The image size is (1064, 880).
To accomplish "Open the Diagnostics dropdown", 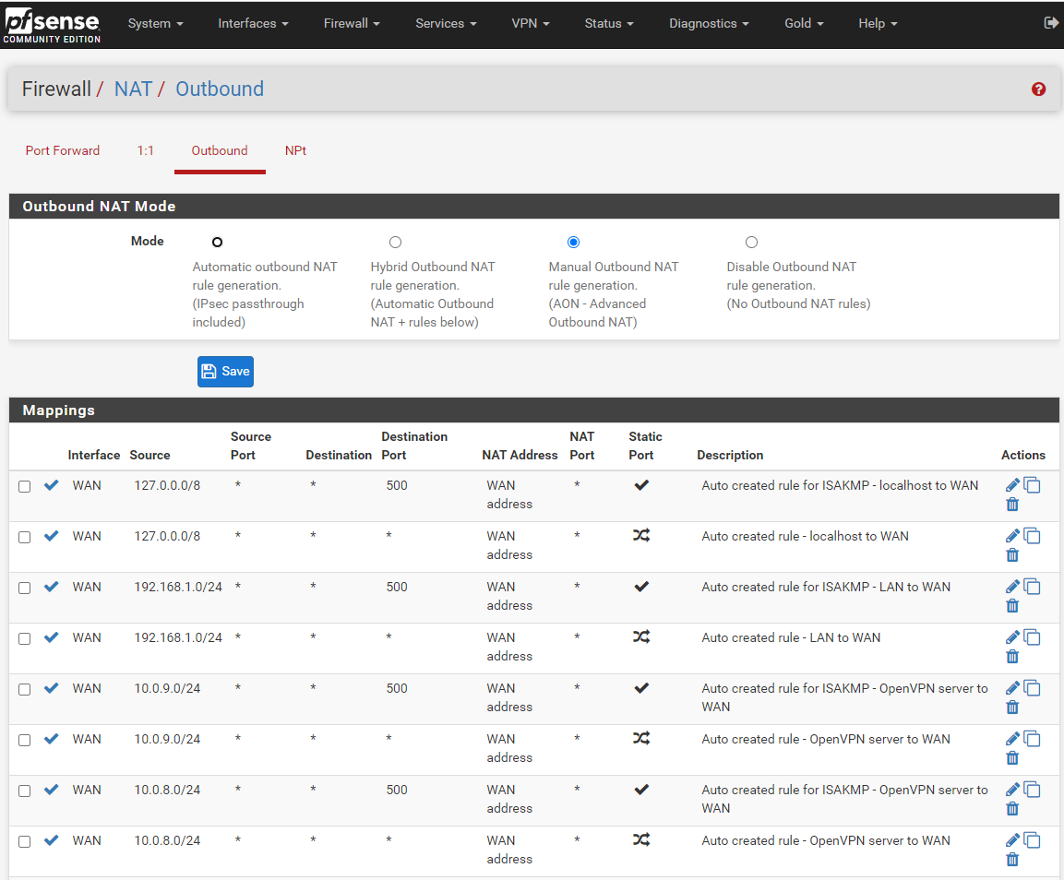I will [x=709, y=23].
